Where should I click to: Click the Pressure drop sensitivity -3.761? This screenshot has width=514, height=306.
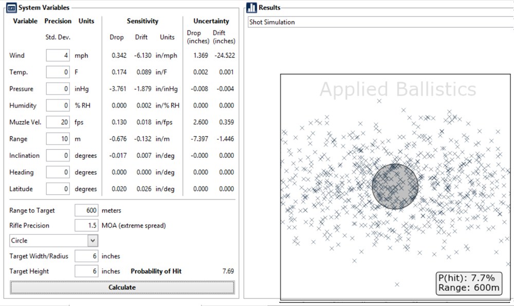coord(118,89)
